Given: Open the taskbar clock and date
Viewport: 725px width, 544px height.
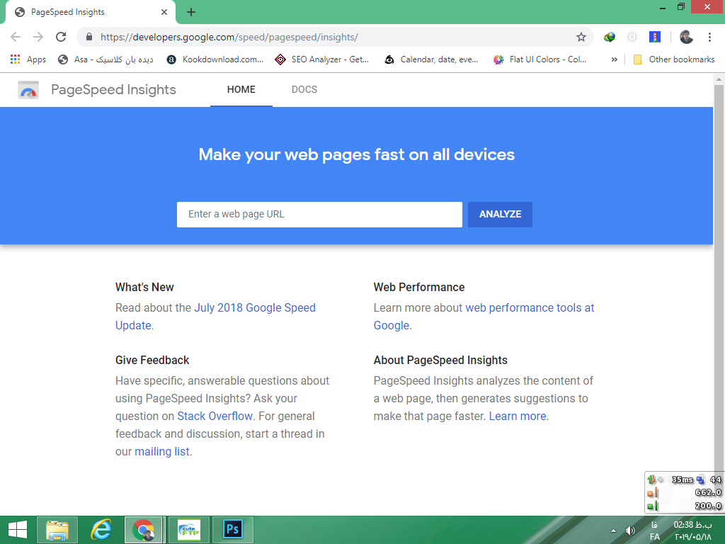Looking at the screenshot, I should point(692,531).
